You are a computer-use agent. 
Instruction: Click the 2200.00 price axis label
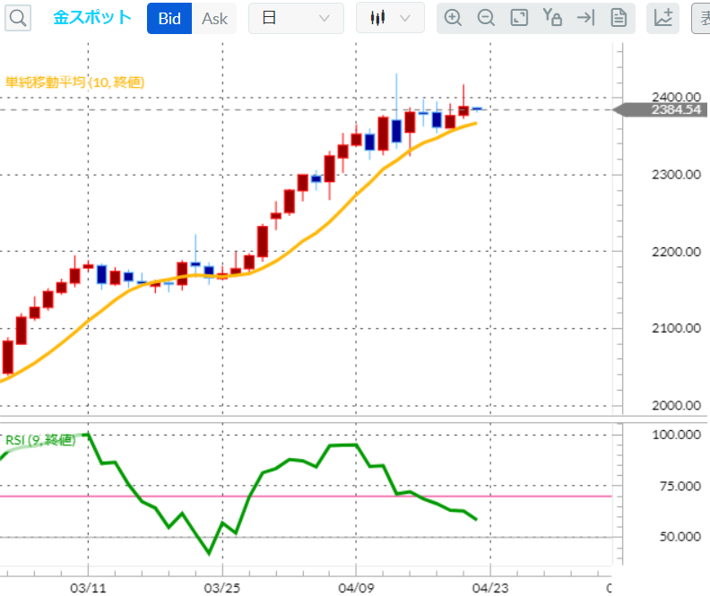(676, 252)
